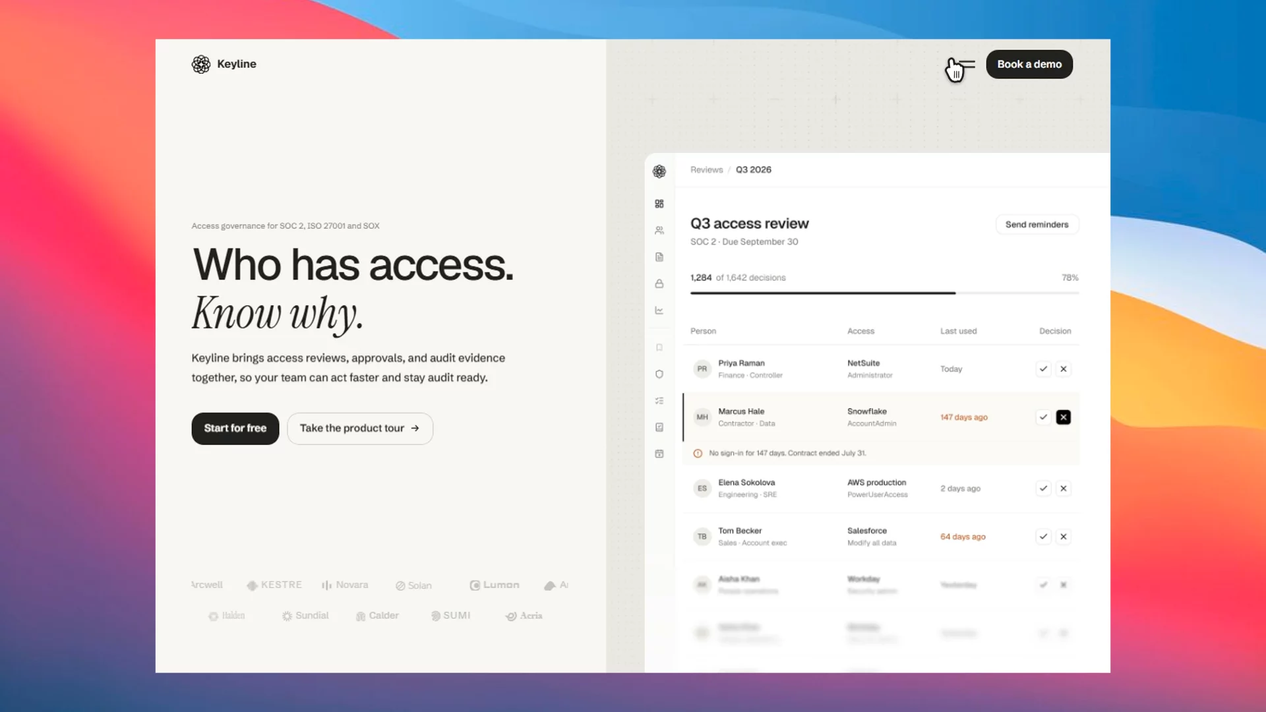The width and height of the screenshot is (1266, 712).
Task: Approve Elena Sokolova's AWS production access
Action: pos(1043,488)
